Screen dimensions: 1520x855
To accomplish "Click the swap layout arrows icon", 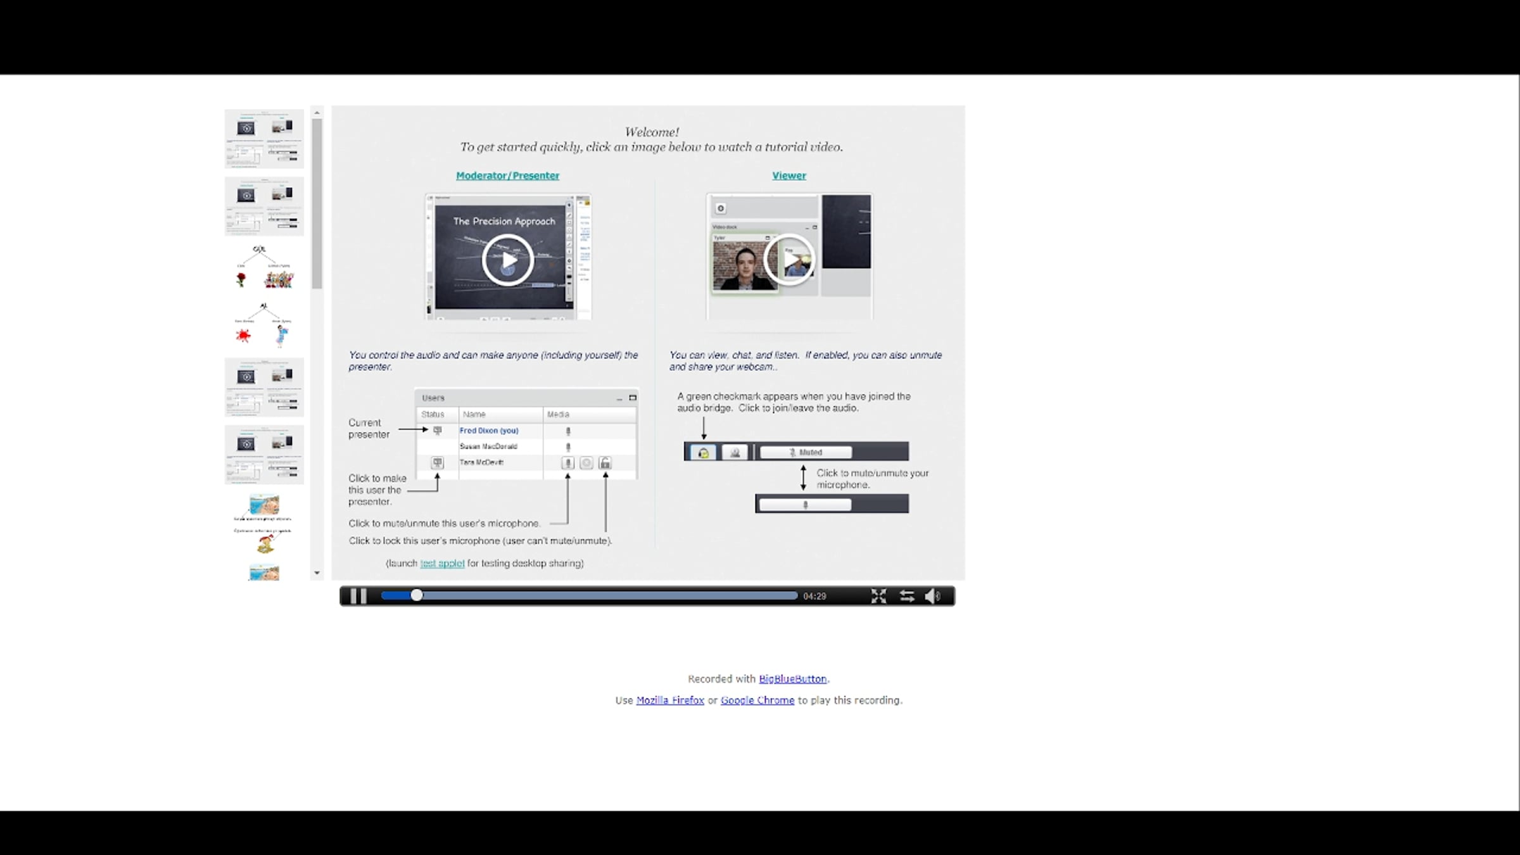I will coord(907,596).
